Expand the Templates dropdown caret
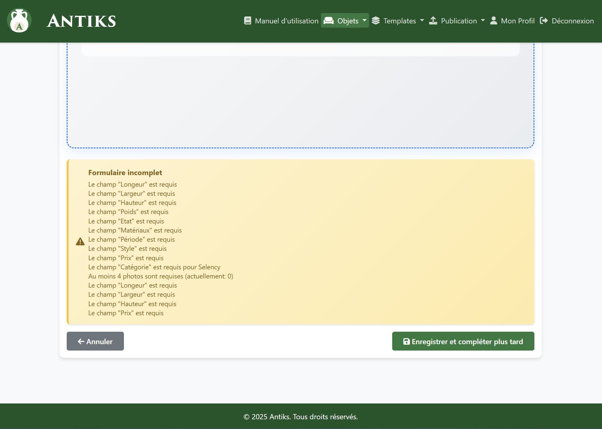The image size is (602, 429). pyautogui.click(x=422, y=20)
